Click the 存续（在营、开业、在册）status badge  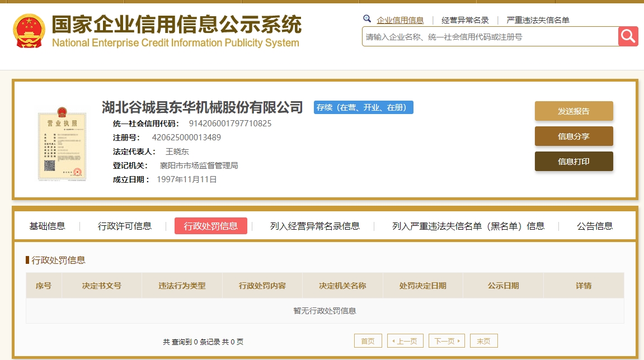click(364, 107)
